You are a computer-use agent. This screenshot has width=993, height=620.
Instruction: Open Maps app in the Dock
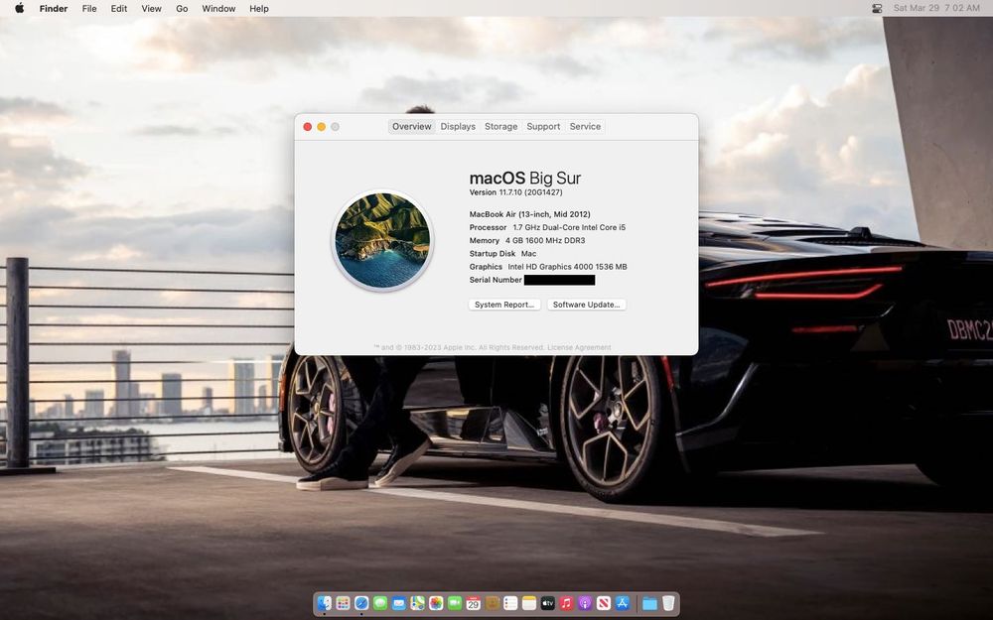[x=417, y=603]
